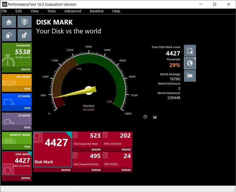Rerun the PassMark full test

26,69
